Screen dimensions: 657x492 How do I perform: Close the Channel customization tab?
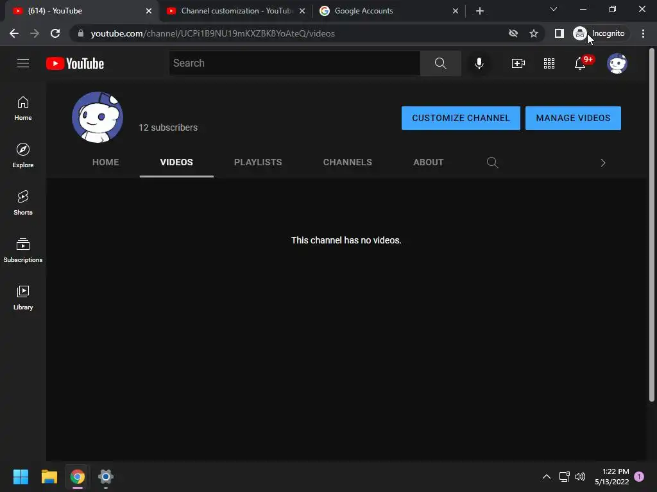[x=302, y=11]
